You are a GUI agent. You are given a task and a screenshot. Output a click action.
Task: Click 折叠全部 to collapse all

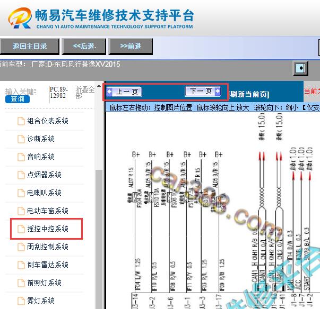(85, 93)
